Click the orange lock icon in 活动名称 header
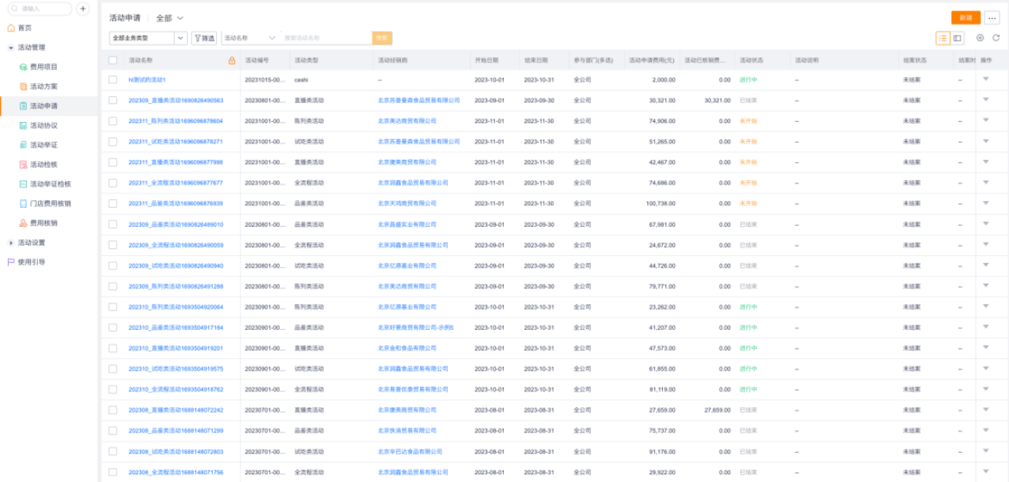The image size is (1009, 482). coord(232,61)
